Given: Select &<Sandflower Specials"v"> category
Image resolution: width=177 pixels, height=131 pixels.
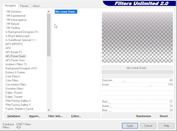Looking at the screenshot, I should [x=21, y=40].
